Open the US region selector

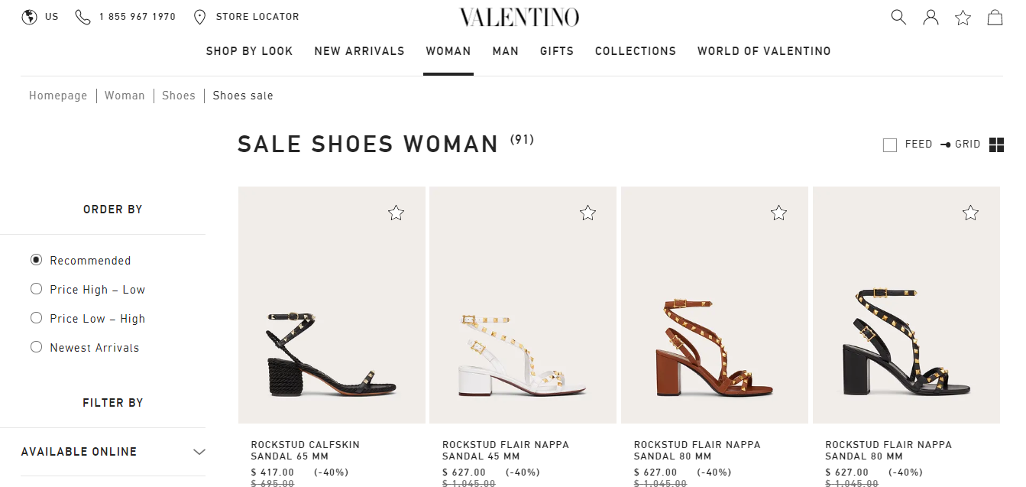tap(40, 17)
